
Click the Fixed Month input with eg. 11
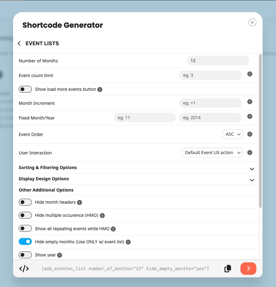tap(145, 118)
